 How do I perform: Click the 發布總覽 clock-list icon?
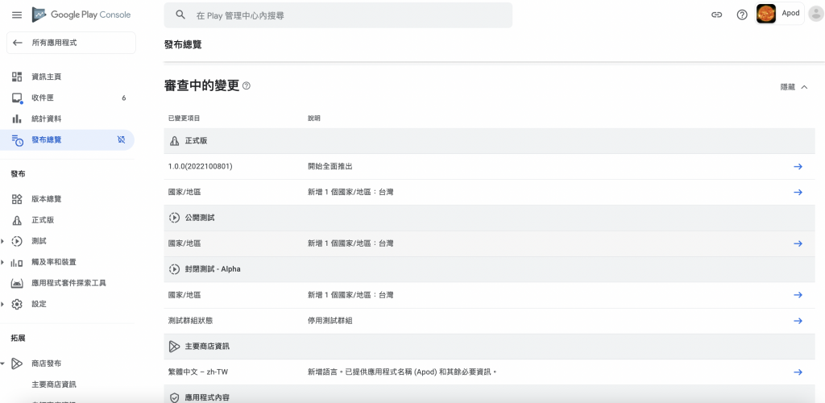point(17,140)
